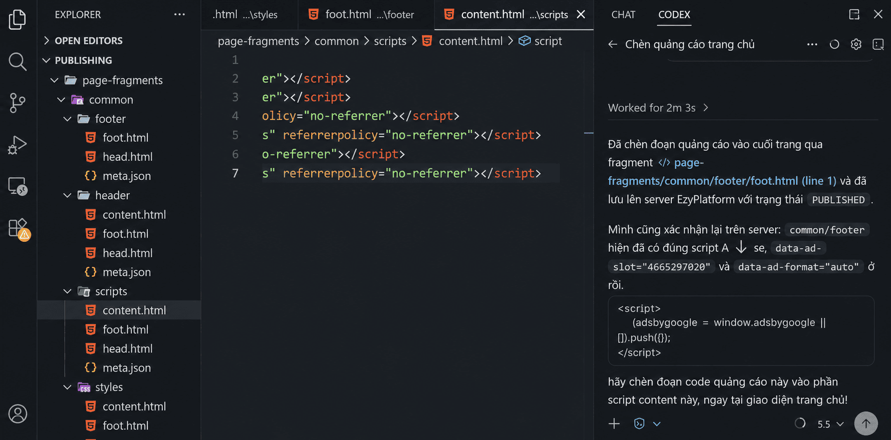Open Codex settings gear
Screen dimensions: 891x440
click(x=856, y=44)
